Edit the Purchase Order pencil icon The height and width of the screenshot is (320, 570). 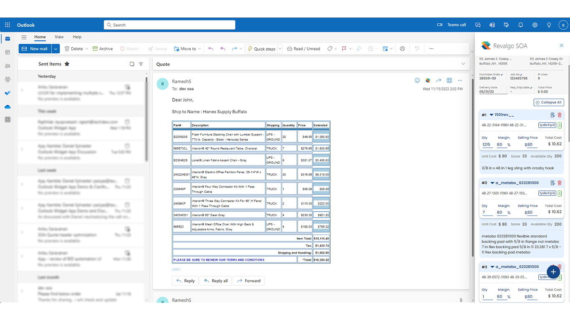(502, 75)
